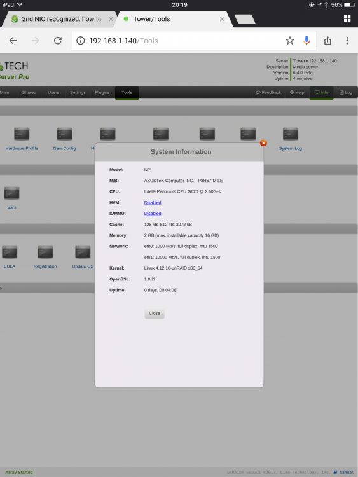Click the Hardware Profile label link
The height and width of the screenshot is (477, 358).
click(22, 148)
